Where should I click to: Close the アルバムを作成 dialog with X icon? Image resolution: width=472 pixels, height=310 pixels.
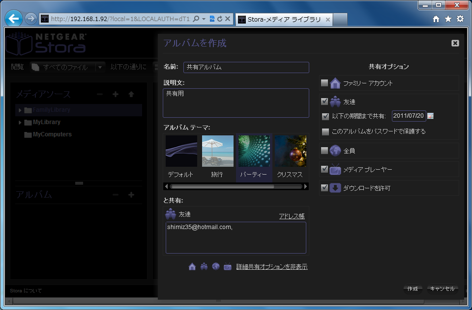coord(455,43)
